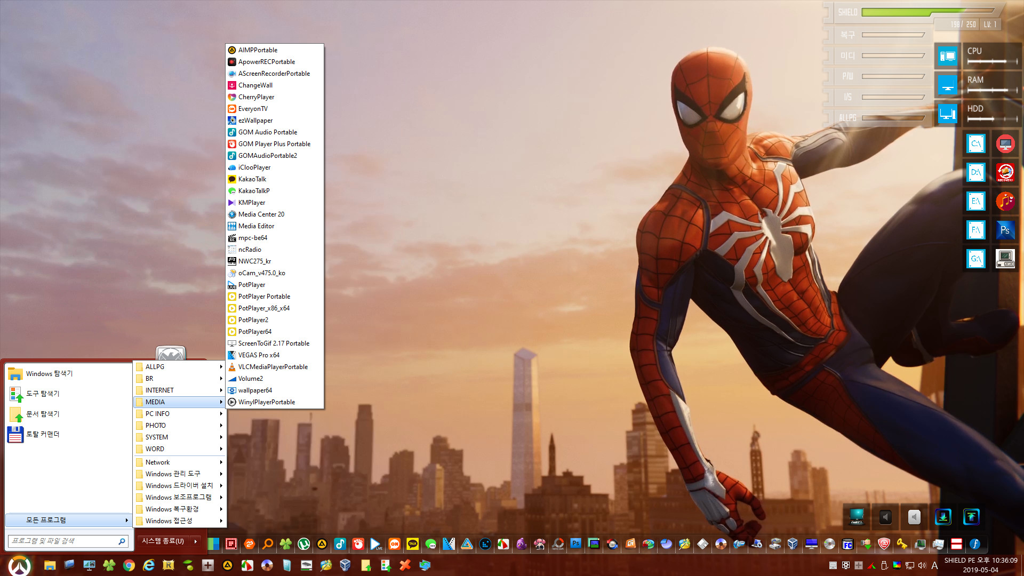1024x576 pixels.
Task: Open the volume icon in the system tray
Action: click(x=922, y=565)
